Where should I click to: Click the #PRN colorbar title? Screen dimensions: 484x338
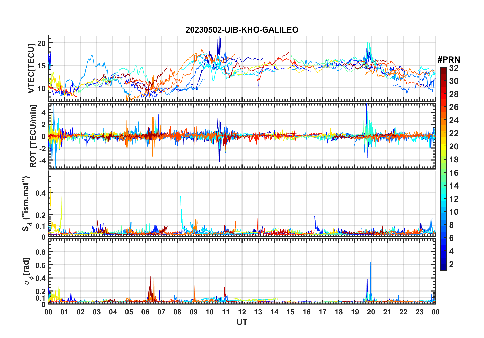pos(449,60)
